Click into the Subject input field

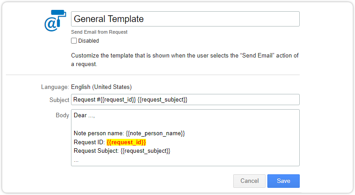185,100
